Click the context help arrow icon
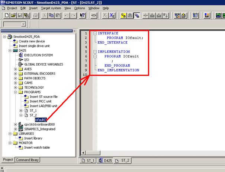 [x=82, y=15]
